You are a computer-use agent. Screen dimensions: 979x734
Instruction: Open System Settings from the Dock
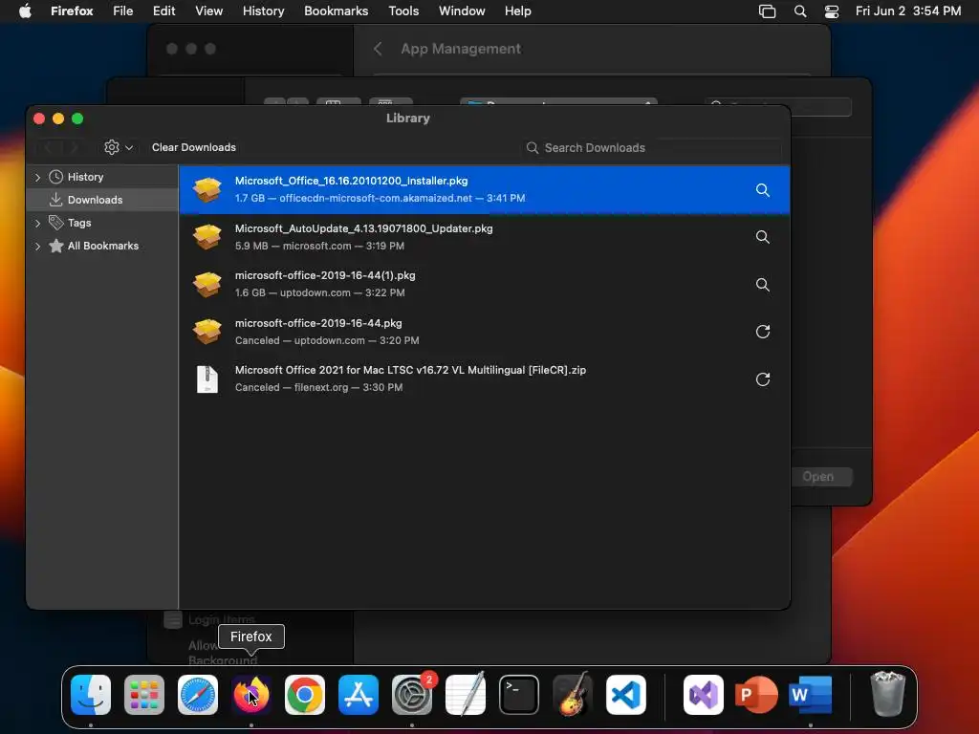pos(412,695)
